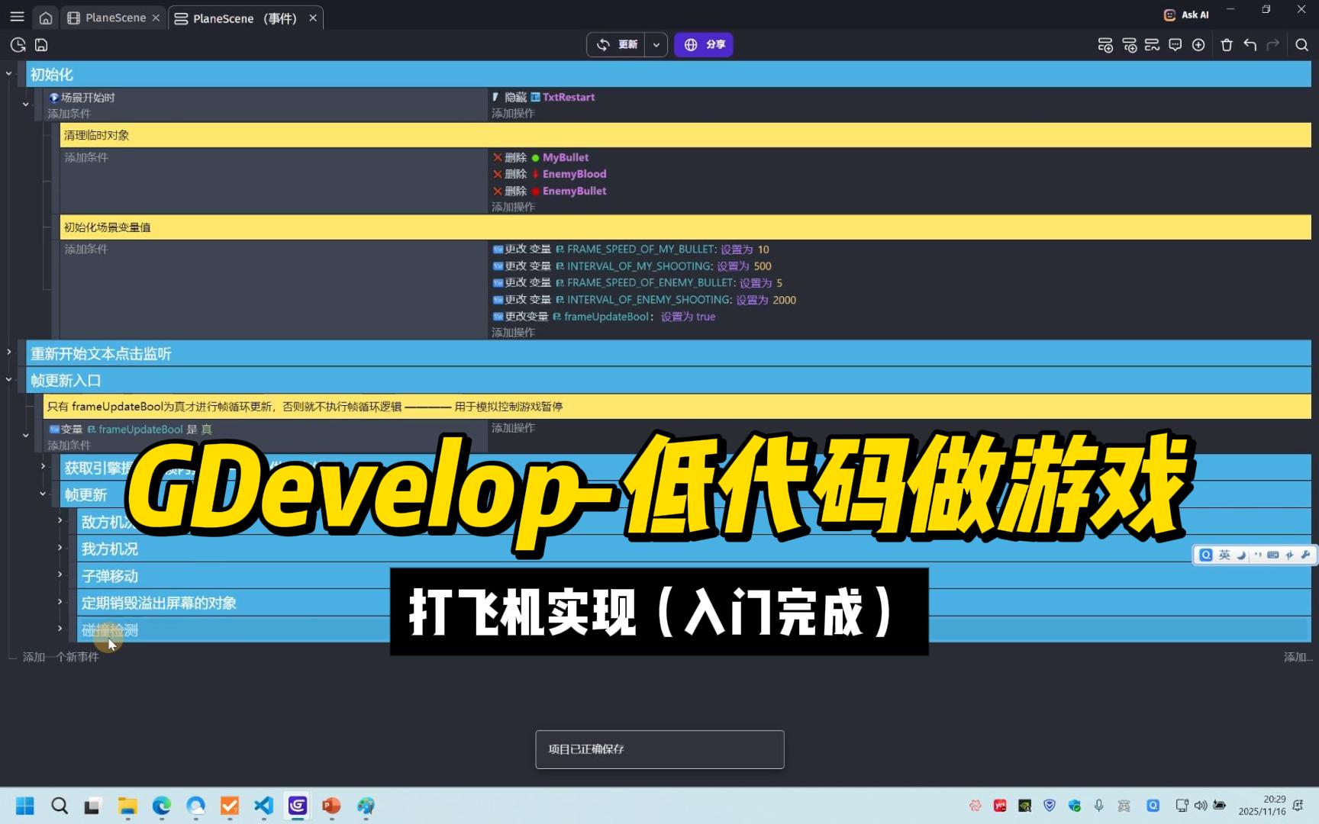This screenshot has height=824, width=1319.
Task: Click the 更新 update button
Action: pos(617,44)
